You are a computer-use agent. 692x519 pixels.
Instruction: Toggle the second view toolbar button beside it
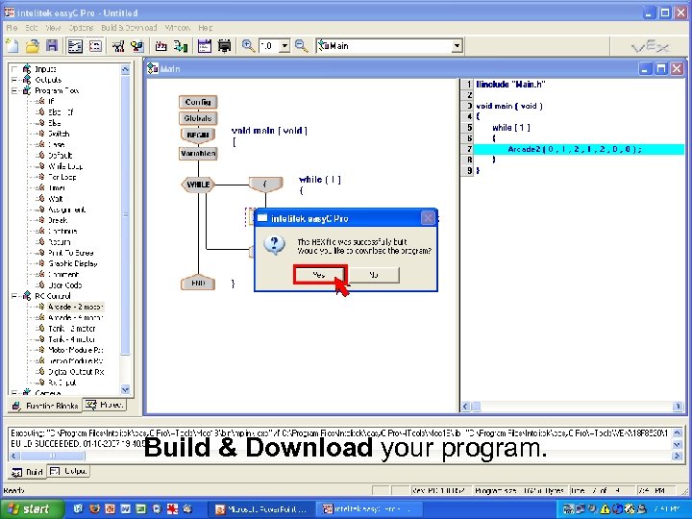(95, 46)
